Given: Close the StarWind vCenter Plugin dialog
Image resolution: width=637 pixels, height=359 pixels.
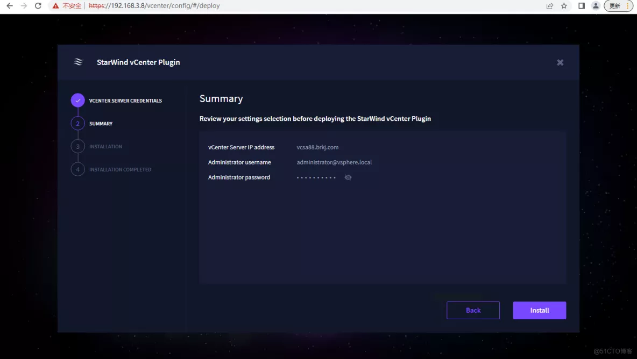Looking at the screenshot, I should pos(560,62).
